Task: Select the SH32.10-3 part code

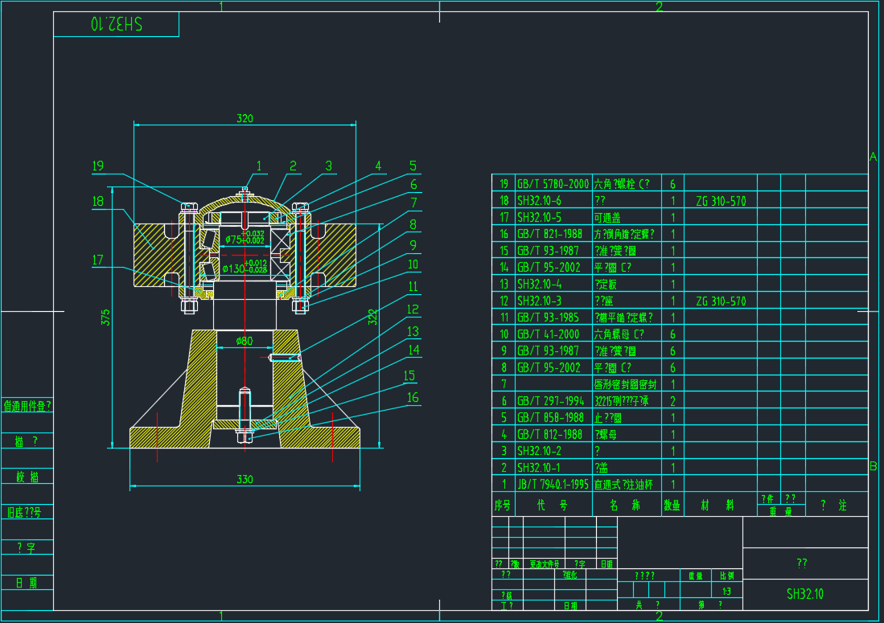Action: 540,301
